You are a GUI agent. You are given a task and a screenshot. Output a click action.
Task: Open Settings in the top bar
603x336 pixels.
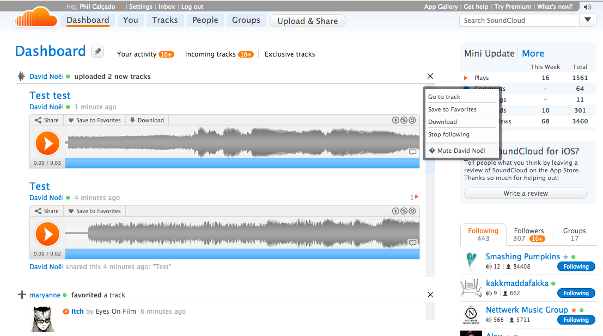click(141, 7)
